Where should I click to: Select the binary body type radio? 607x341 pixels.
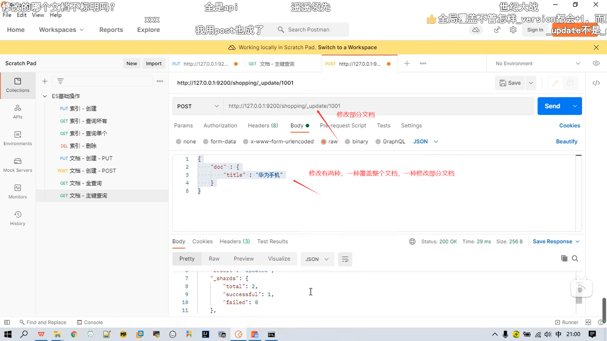(347, 142)
